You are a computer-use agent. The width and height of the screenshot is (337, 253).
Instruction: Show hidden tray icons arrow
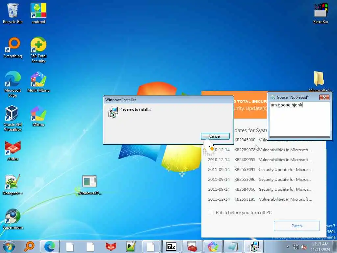click(x=288, y=247)
